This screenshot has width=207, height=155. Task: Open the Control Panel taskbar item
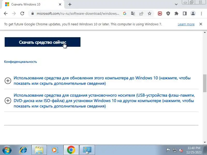click(87, 150)
